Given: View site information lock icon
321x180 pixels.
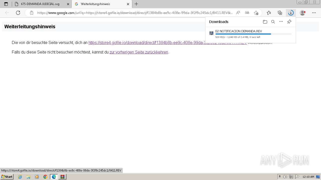Looking at the screenshot, I should pos(31,13).
